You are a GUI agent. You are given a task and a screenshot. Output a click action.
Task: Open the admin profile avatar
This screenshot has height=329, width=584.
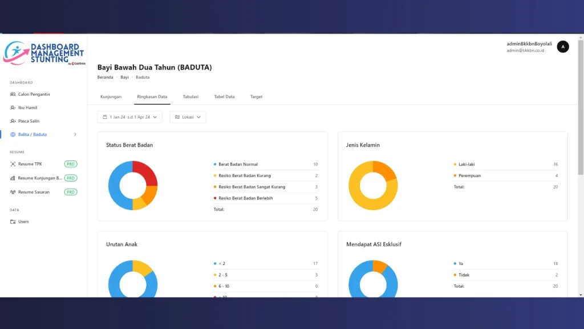point(563,47)
